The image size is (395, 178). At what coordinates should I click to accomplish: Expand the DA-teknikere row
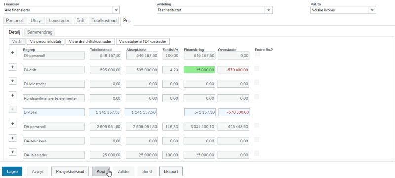click(13, 138)
